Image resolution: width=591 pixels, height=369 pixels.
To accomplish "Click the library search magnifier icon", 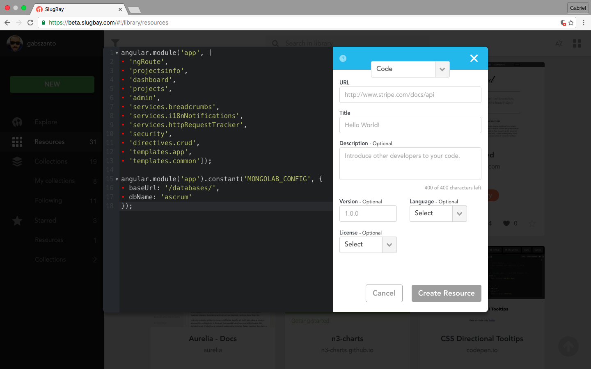I will pyautogui.click(x=275, y=43).
